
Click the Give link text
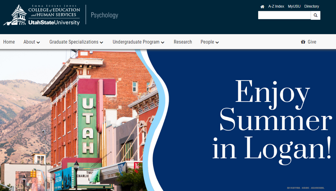click(x=312, y=42)
